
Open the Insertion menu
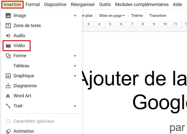click(x=12, y=5)
